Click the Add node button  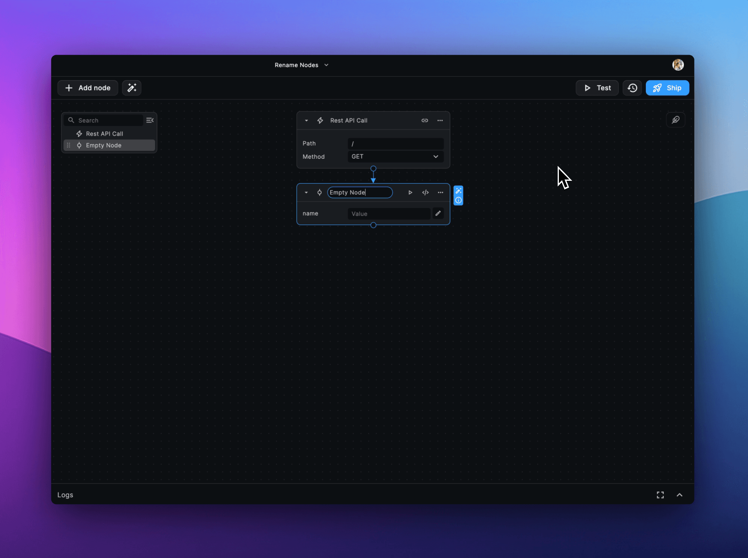[x=88, y=88]
